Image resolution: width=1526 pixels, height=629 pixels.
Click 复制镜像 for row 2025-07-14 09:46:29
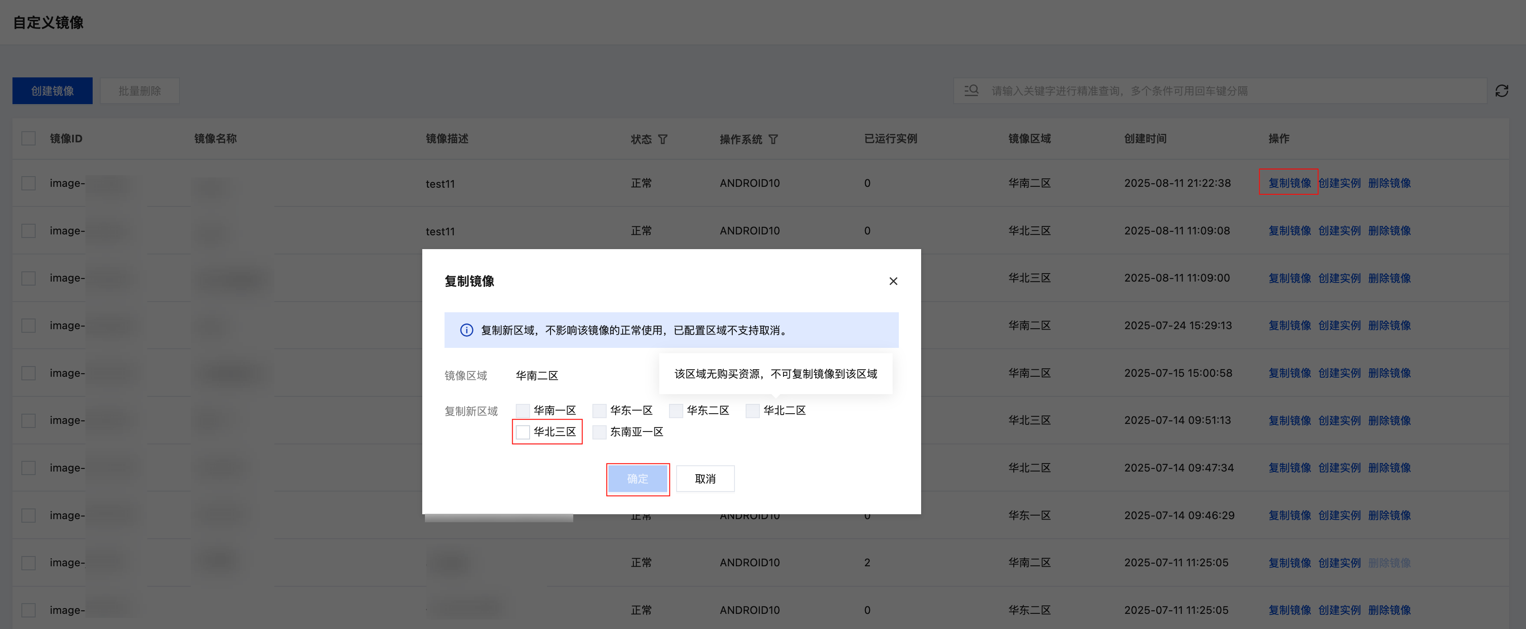pos(1289,516)
